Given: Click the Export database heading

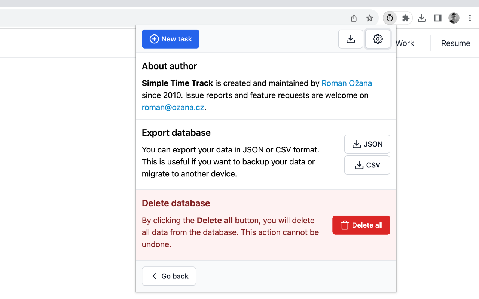Looking at the screenshot, I should coord(176,133).
